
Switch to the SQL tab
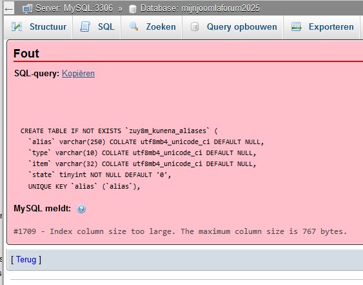click(x=97, y=27)
